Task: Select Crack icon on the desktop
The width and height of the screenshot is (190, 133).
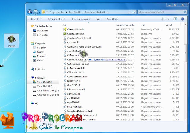Action: (x=11, y=41)
